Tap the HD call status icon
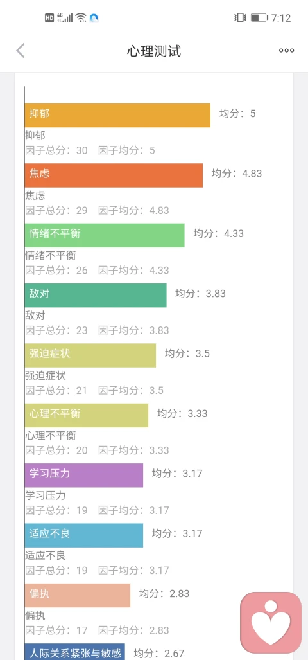 49,18
